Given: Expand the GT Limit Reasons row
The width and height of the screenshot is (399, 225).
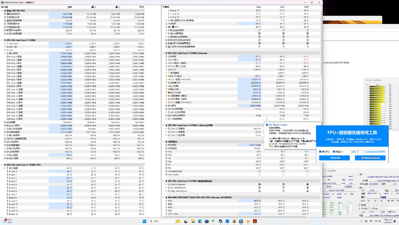Looking at the screenshot, I should [x=166, y=187].
